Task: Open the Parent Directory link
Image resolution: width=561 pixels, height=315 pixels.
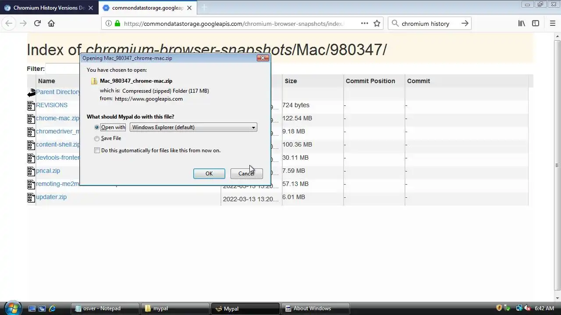Action: pos(58,92)
